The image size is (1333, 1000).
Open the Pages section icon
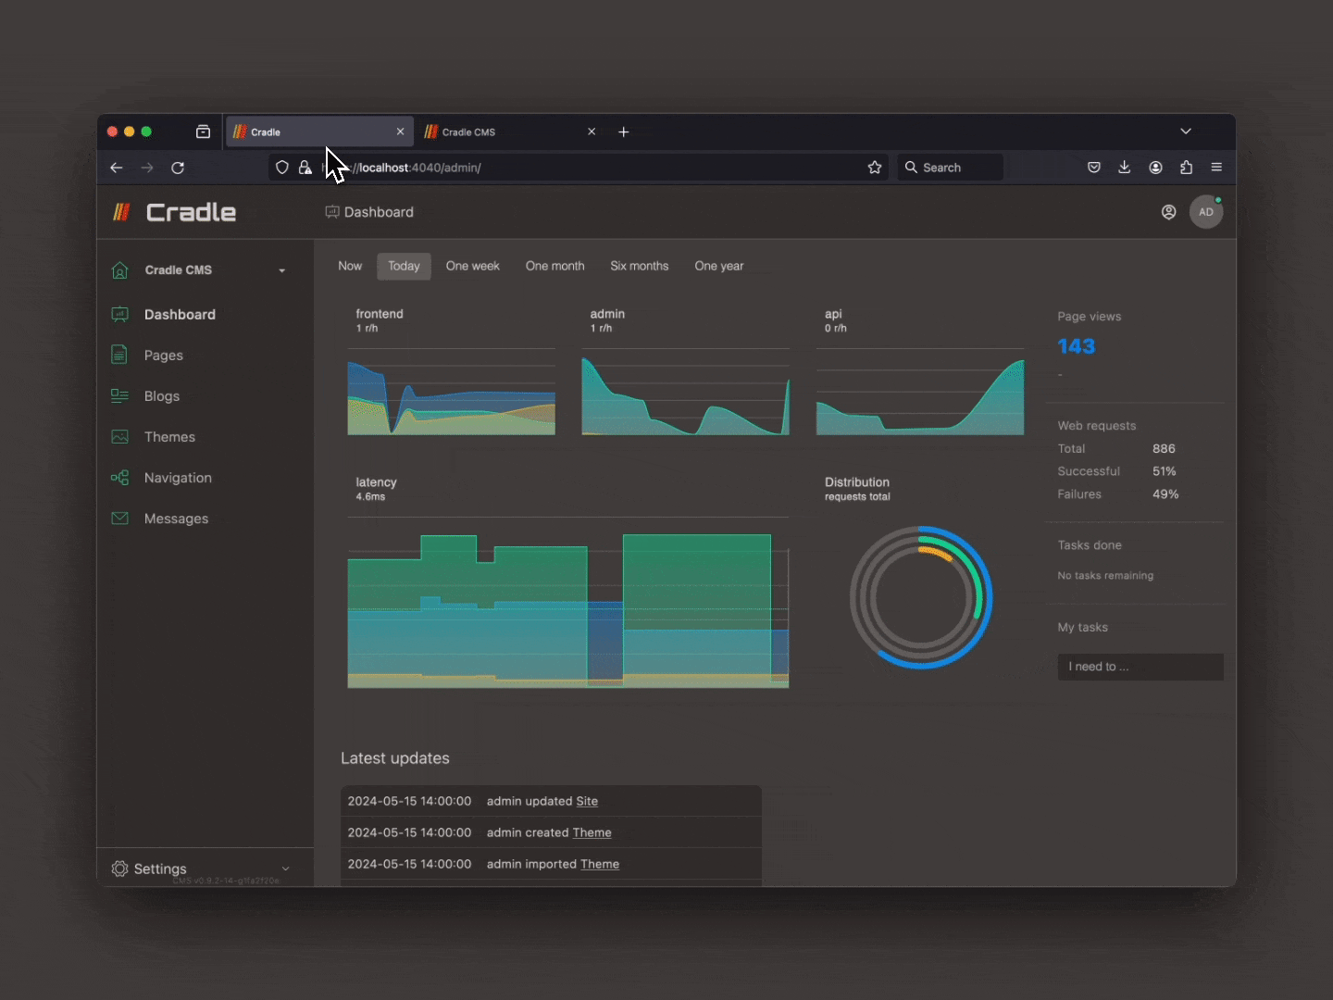pos(120,355)
